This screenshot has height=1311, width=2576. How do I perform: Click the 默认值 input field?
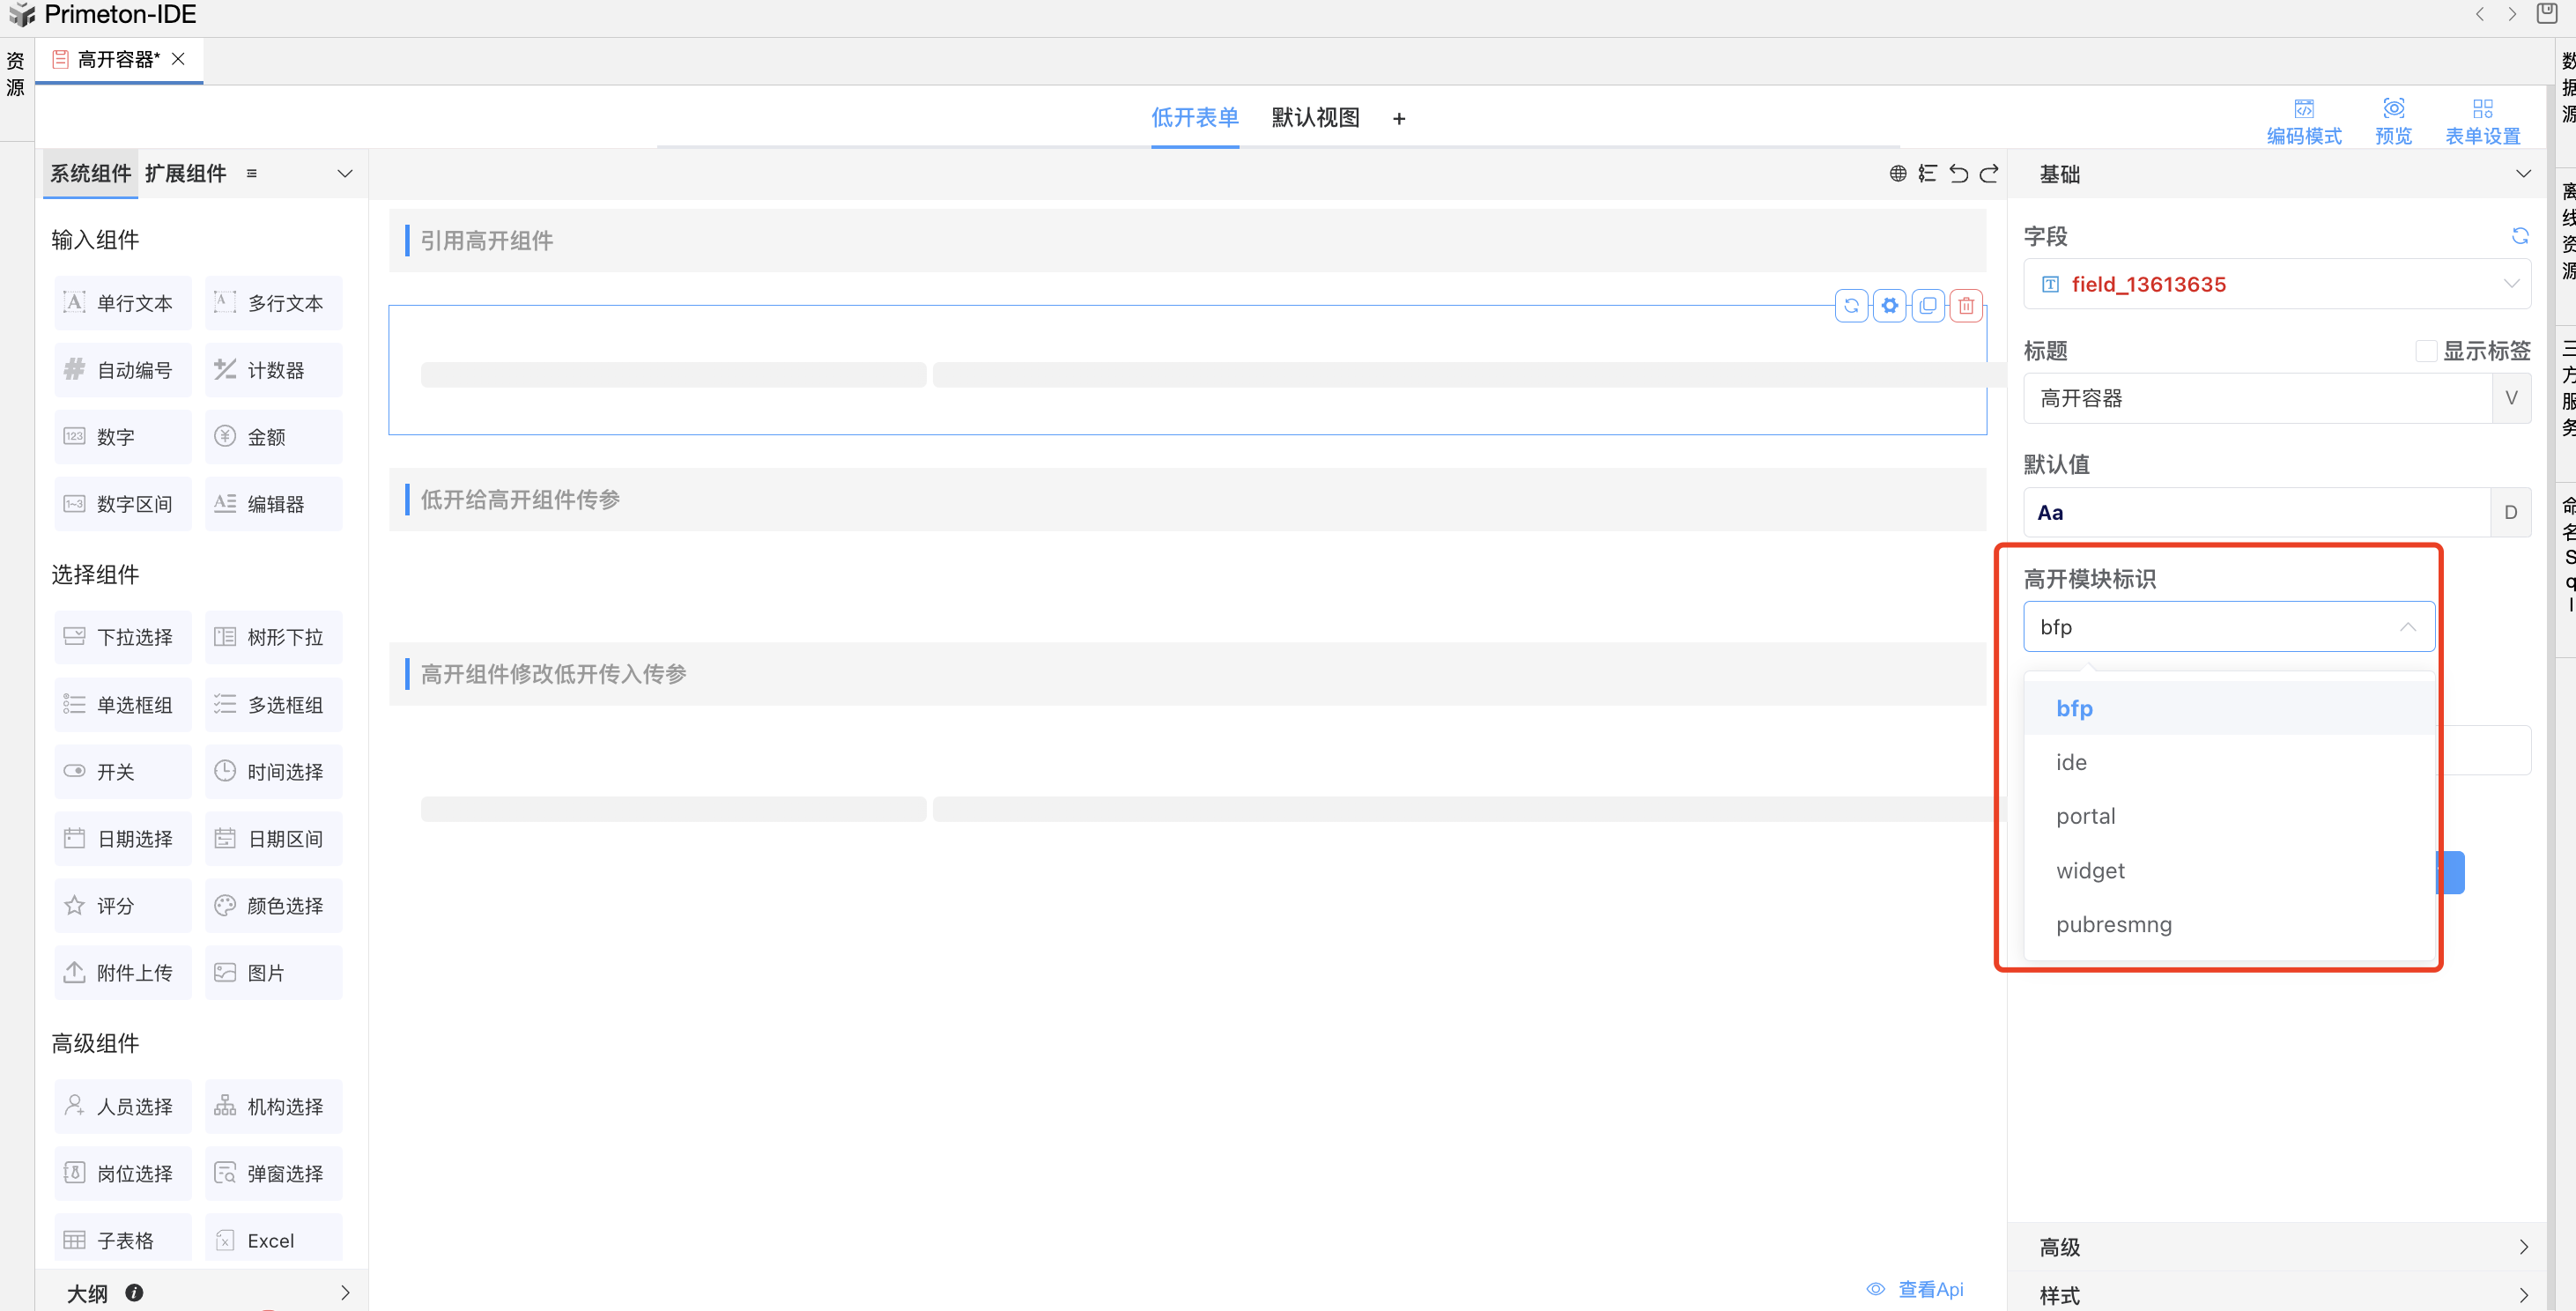(2255, 513)
